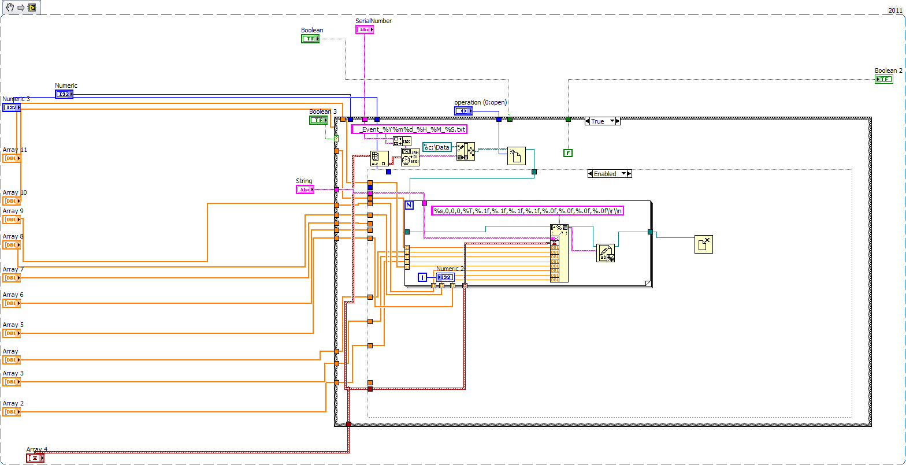Screen dimensions: 906x465
Task: Select the SerialNumber string terminal
Action: coord(365,29)
